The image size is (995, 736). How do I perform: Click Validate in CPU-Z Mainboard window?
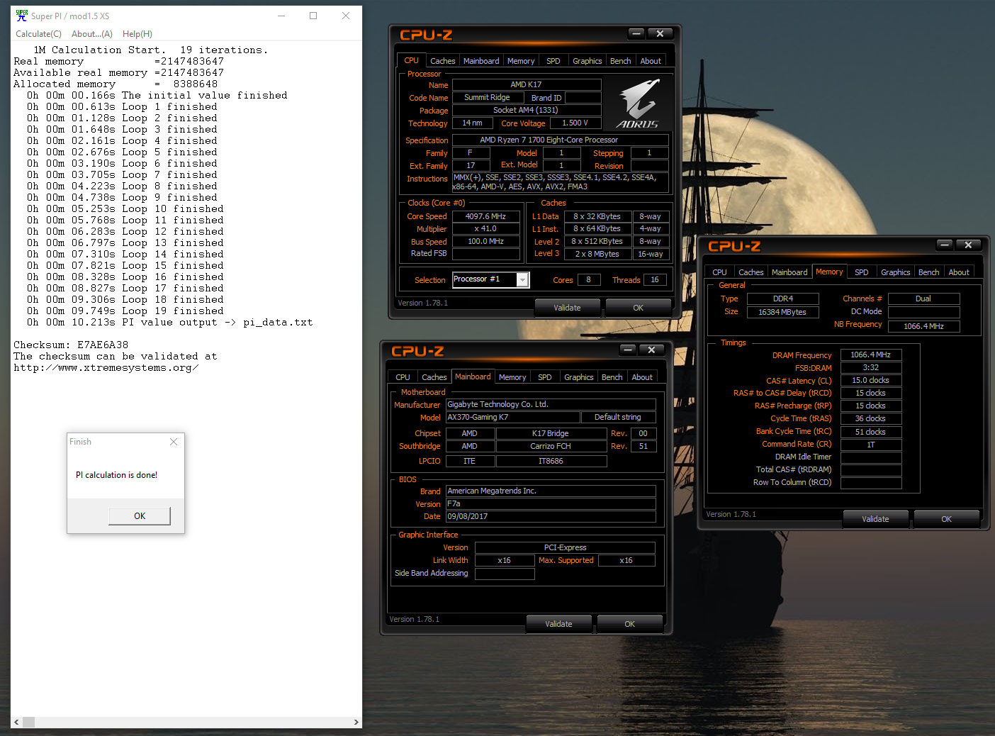[558, 624]
